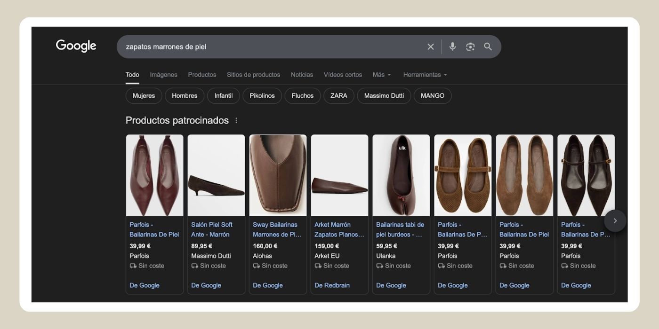Select the ZARA brand chip
Screen dimensions: 659x329
click(x=339, y=95)
